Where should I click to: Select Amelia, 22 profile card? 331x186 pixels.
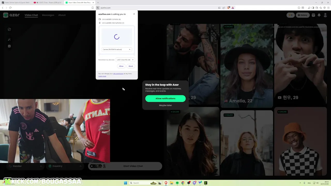coord(247,66)
